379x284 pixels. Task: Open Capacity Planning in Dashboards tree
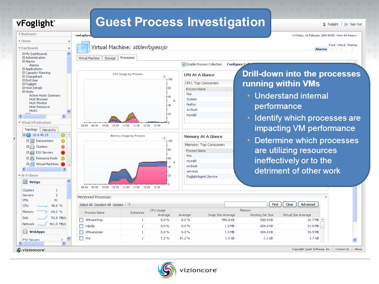[38, 73]
